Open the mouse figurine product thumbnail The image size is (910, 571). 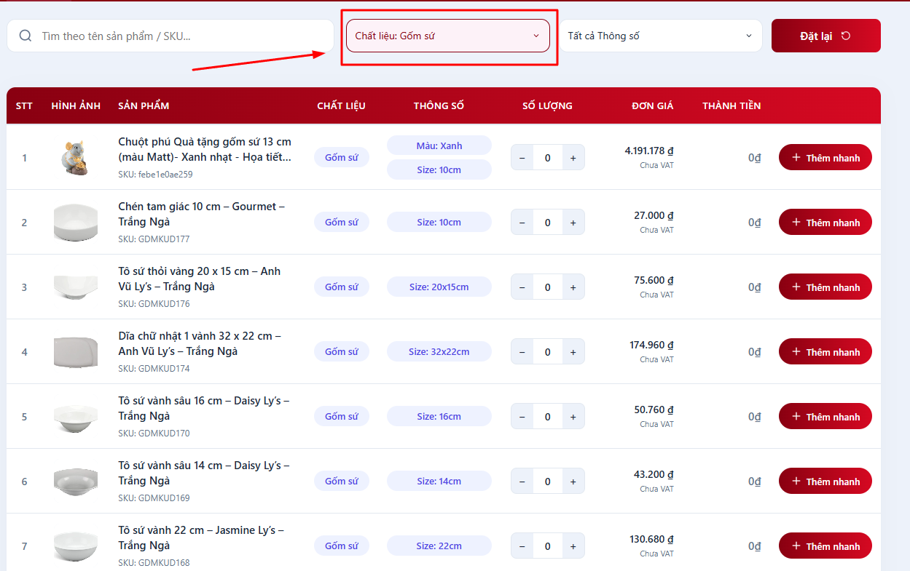pos(76,158)
